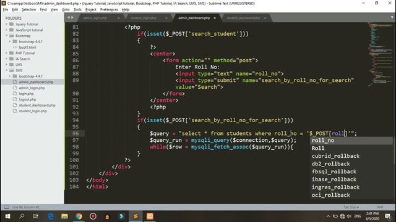Image resolution: width=396 pixels, height=222 pixels.
Task: Open the Edit menu
Action: 15,10
